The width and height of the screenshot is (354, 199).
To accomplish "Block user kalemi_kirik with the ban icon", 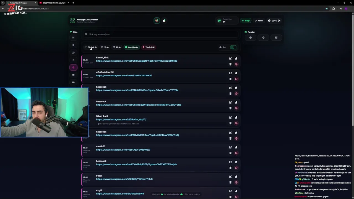I will pyautogui.click(x=236, y=64).
